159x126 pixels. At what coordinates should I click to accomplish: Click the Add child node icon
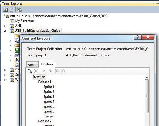pos(30,71)
